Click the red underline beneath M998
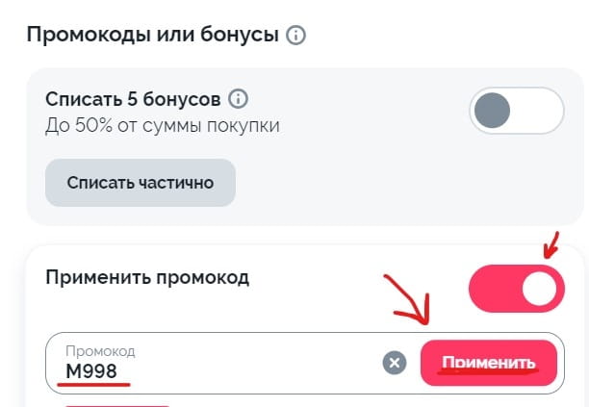 (93, 385)
